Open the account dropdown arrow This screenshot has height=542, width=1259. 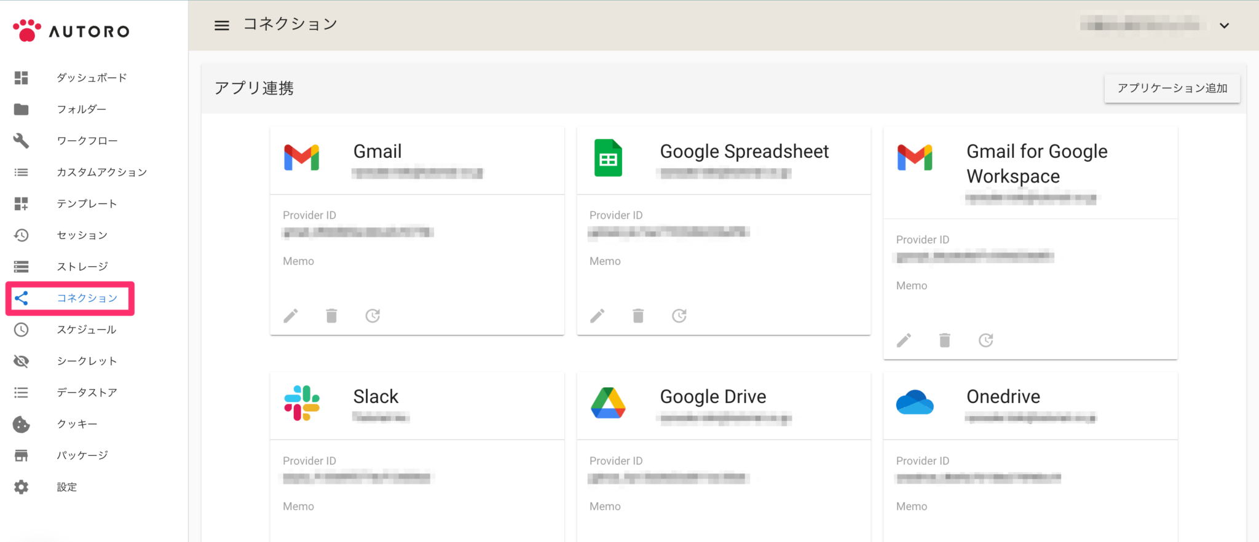coord(1224,26)
